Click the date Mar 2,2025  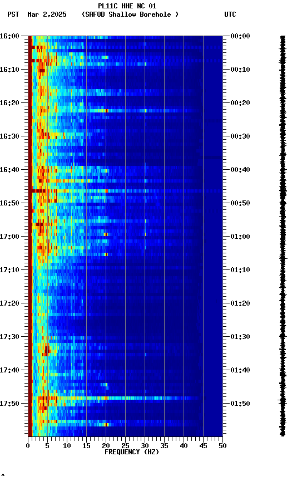(x=47, y=14)
